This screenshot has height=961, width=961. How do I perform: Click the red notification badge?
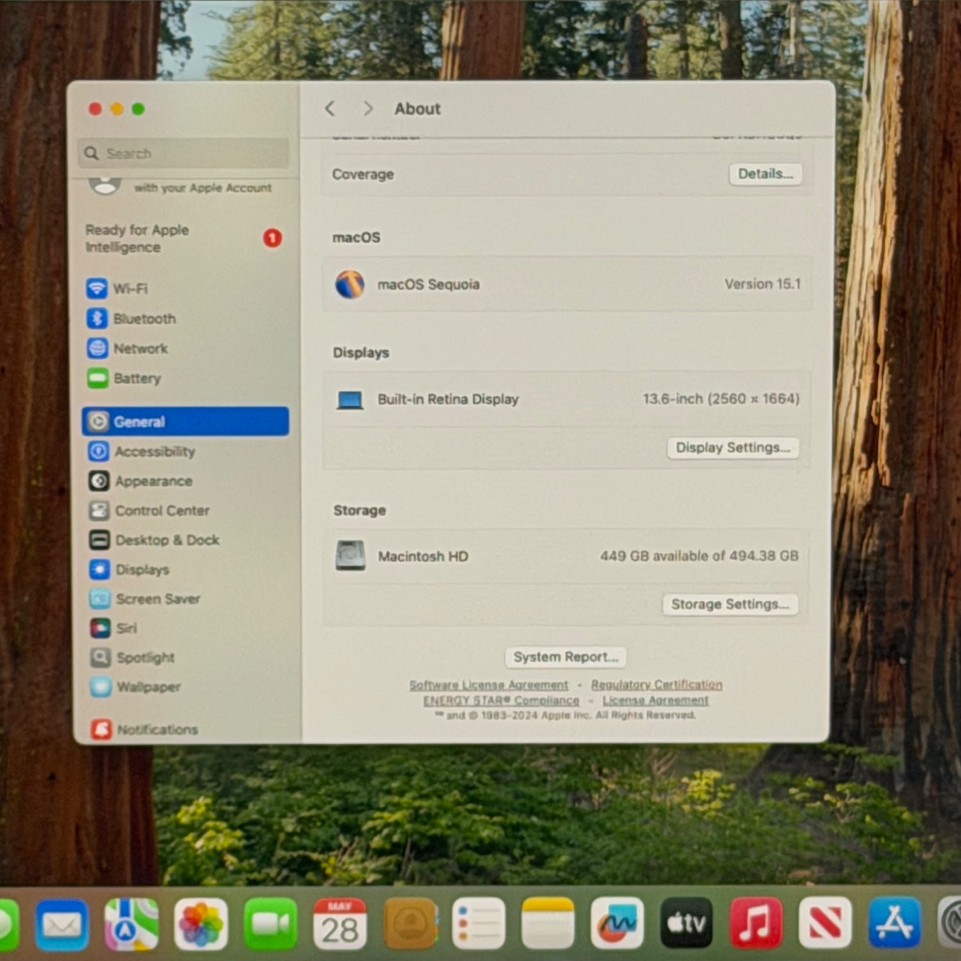click(272, 238)
